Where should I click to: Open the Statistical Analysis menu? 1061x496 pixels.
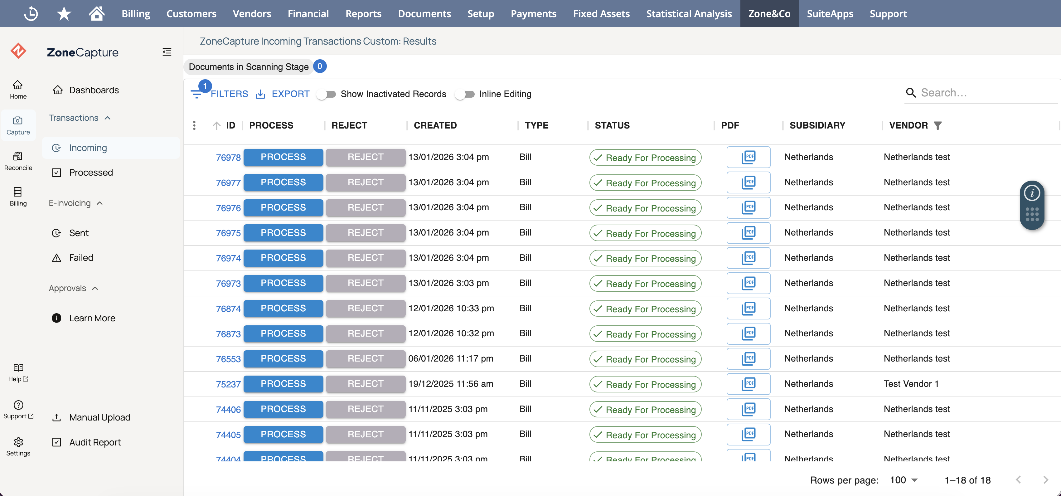click(x=689, y=13)
